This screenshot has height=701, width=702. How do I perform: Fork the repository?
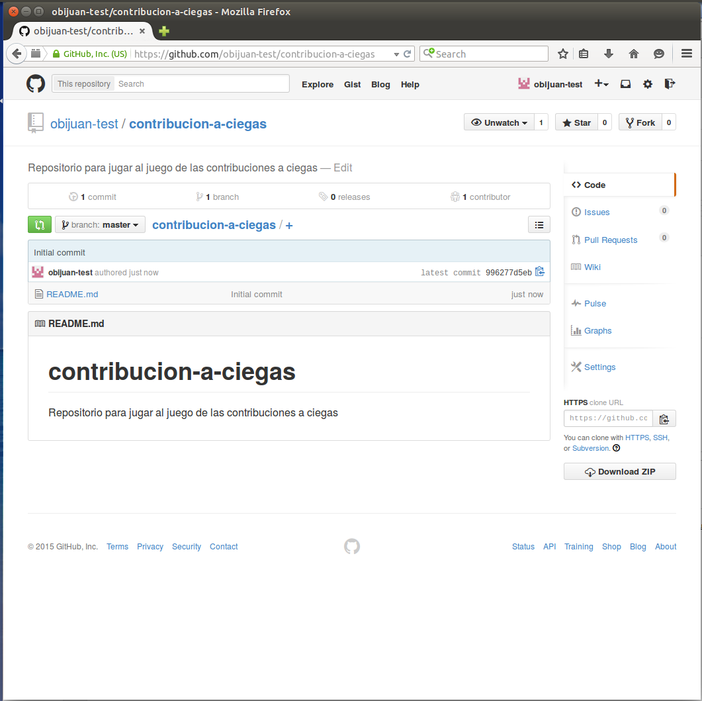(640, 122)
